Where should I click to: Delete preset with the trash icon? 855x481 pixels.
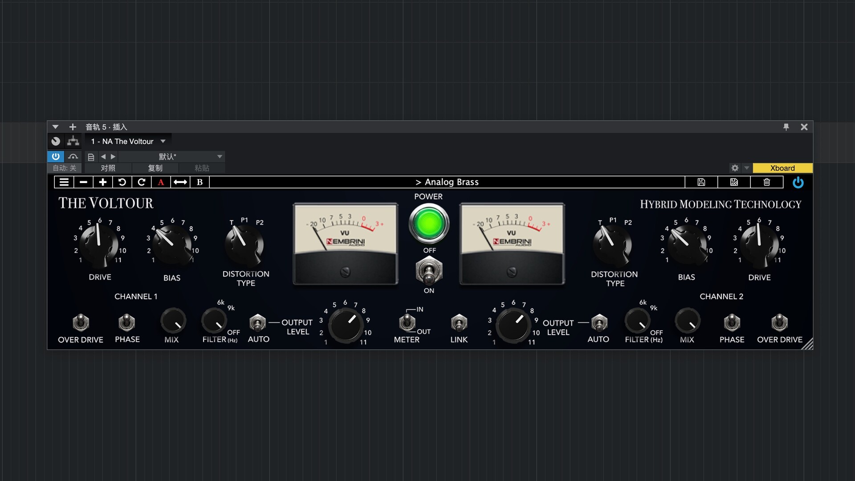767,182
